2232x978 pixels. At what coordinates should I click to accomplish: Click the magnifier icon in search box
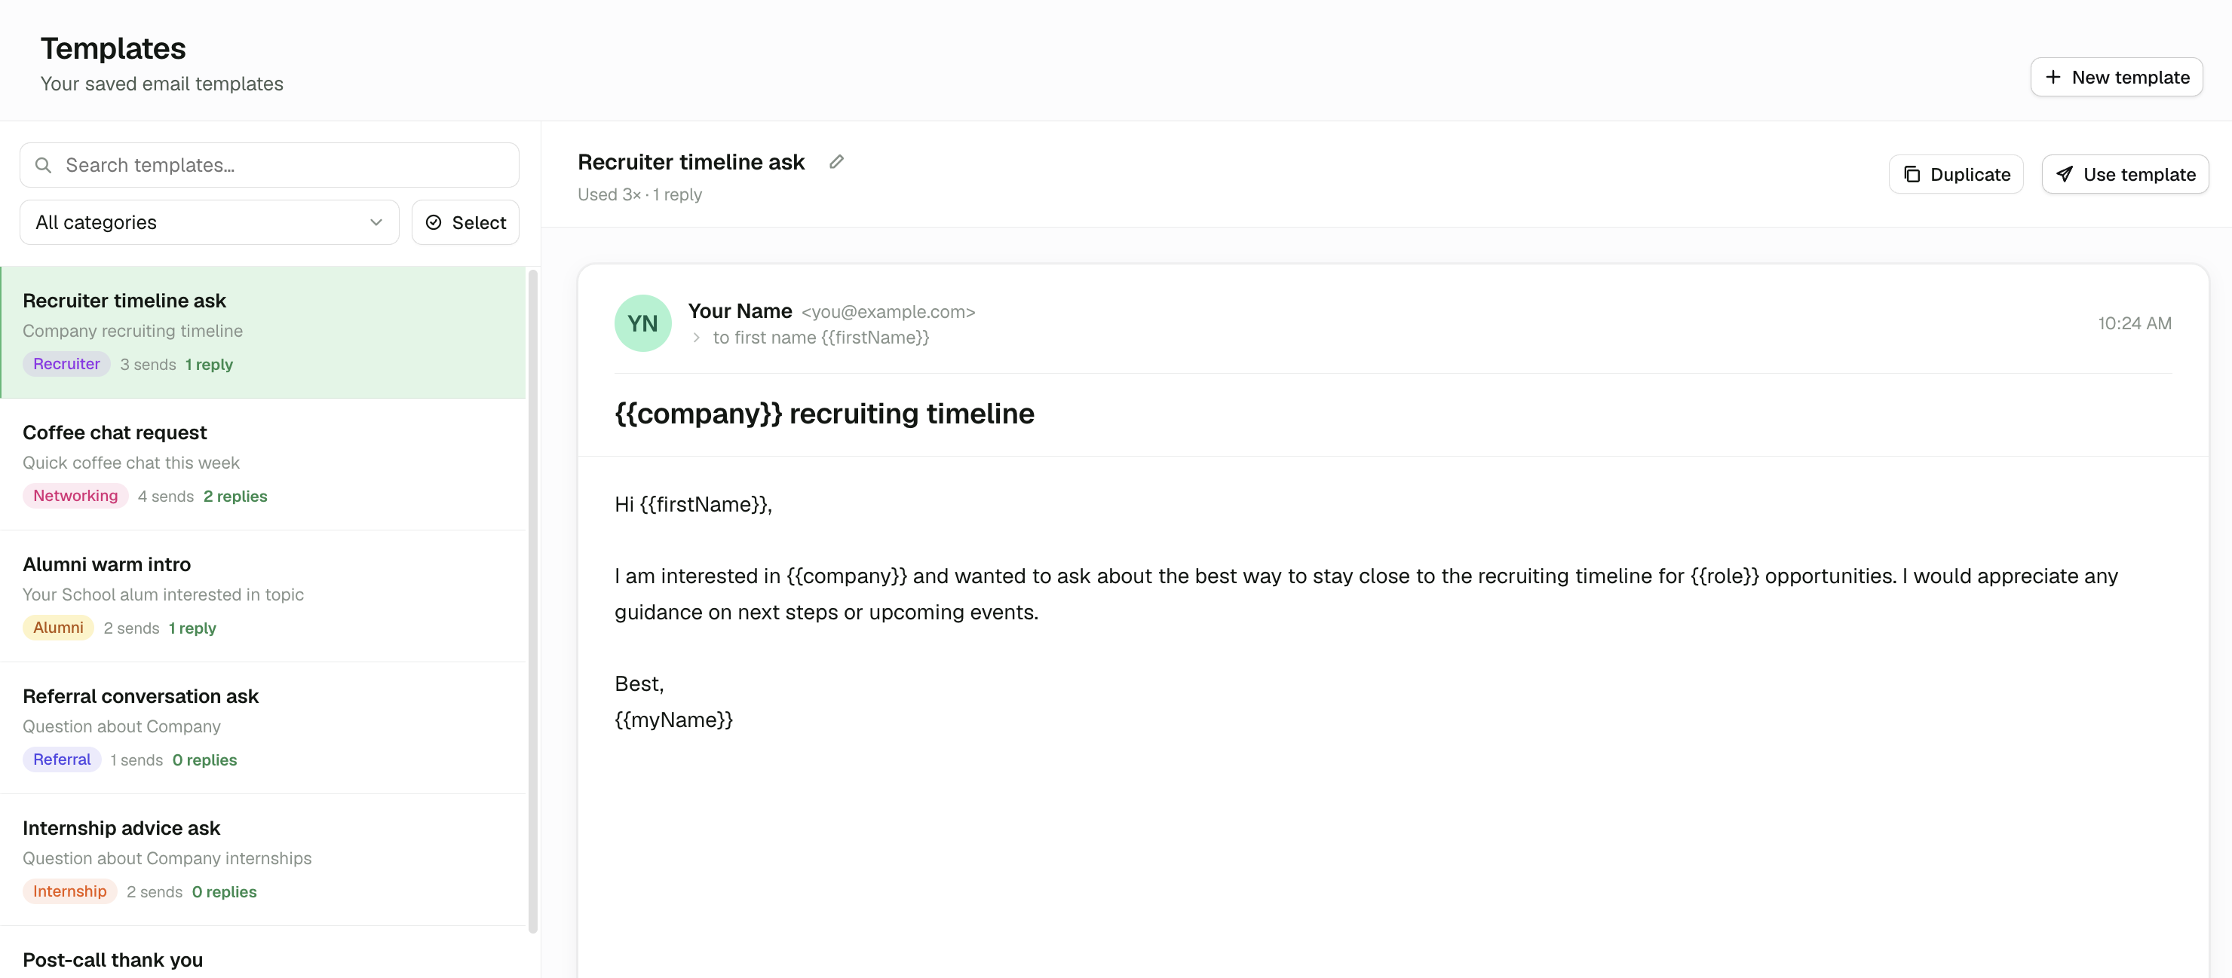point(43,165)
